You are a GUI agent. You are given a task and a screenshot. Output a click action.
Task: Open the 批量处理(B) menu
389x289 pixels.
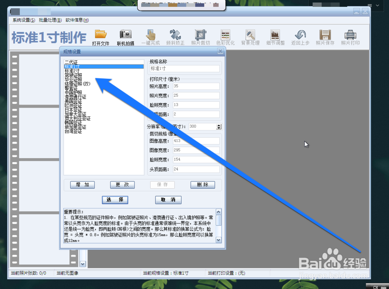coord(50,20)
